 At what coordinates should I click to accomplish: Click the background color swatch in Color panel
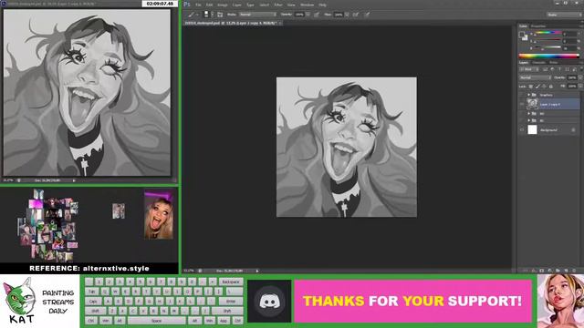[526, 38]
